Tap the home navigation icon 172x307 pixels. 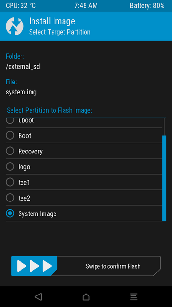point(86,297)
